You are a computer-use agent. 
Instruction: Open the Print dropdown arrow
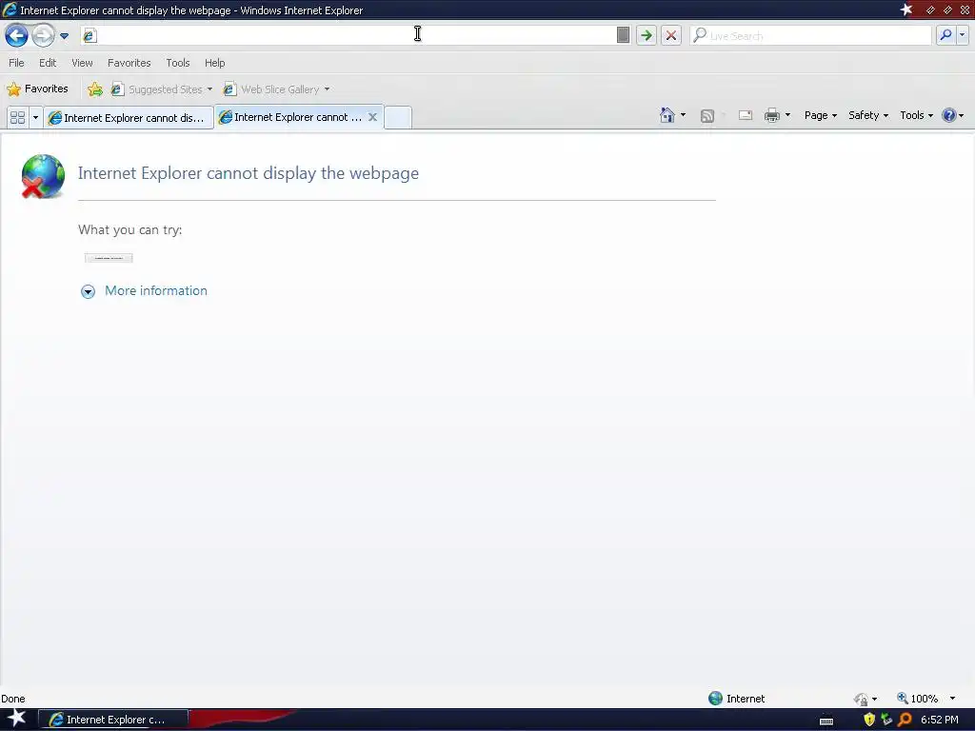787,115
